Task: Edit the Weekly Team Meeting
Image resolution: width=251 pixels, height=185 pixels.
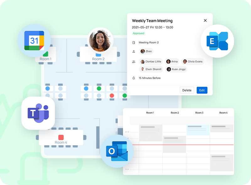Action: [x=202, y=90]
